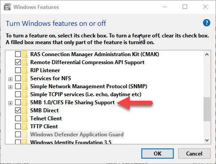216x164 pixels.
Task: Expand Simple Network Management Protocol node
Action: pos(10,87)
